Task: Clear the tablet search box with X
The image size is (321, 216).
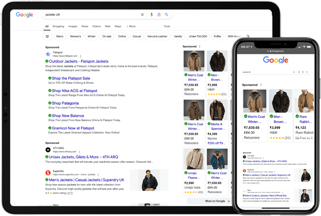Action: click(x=142, y=15)
